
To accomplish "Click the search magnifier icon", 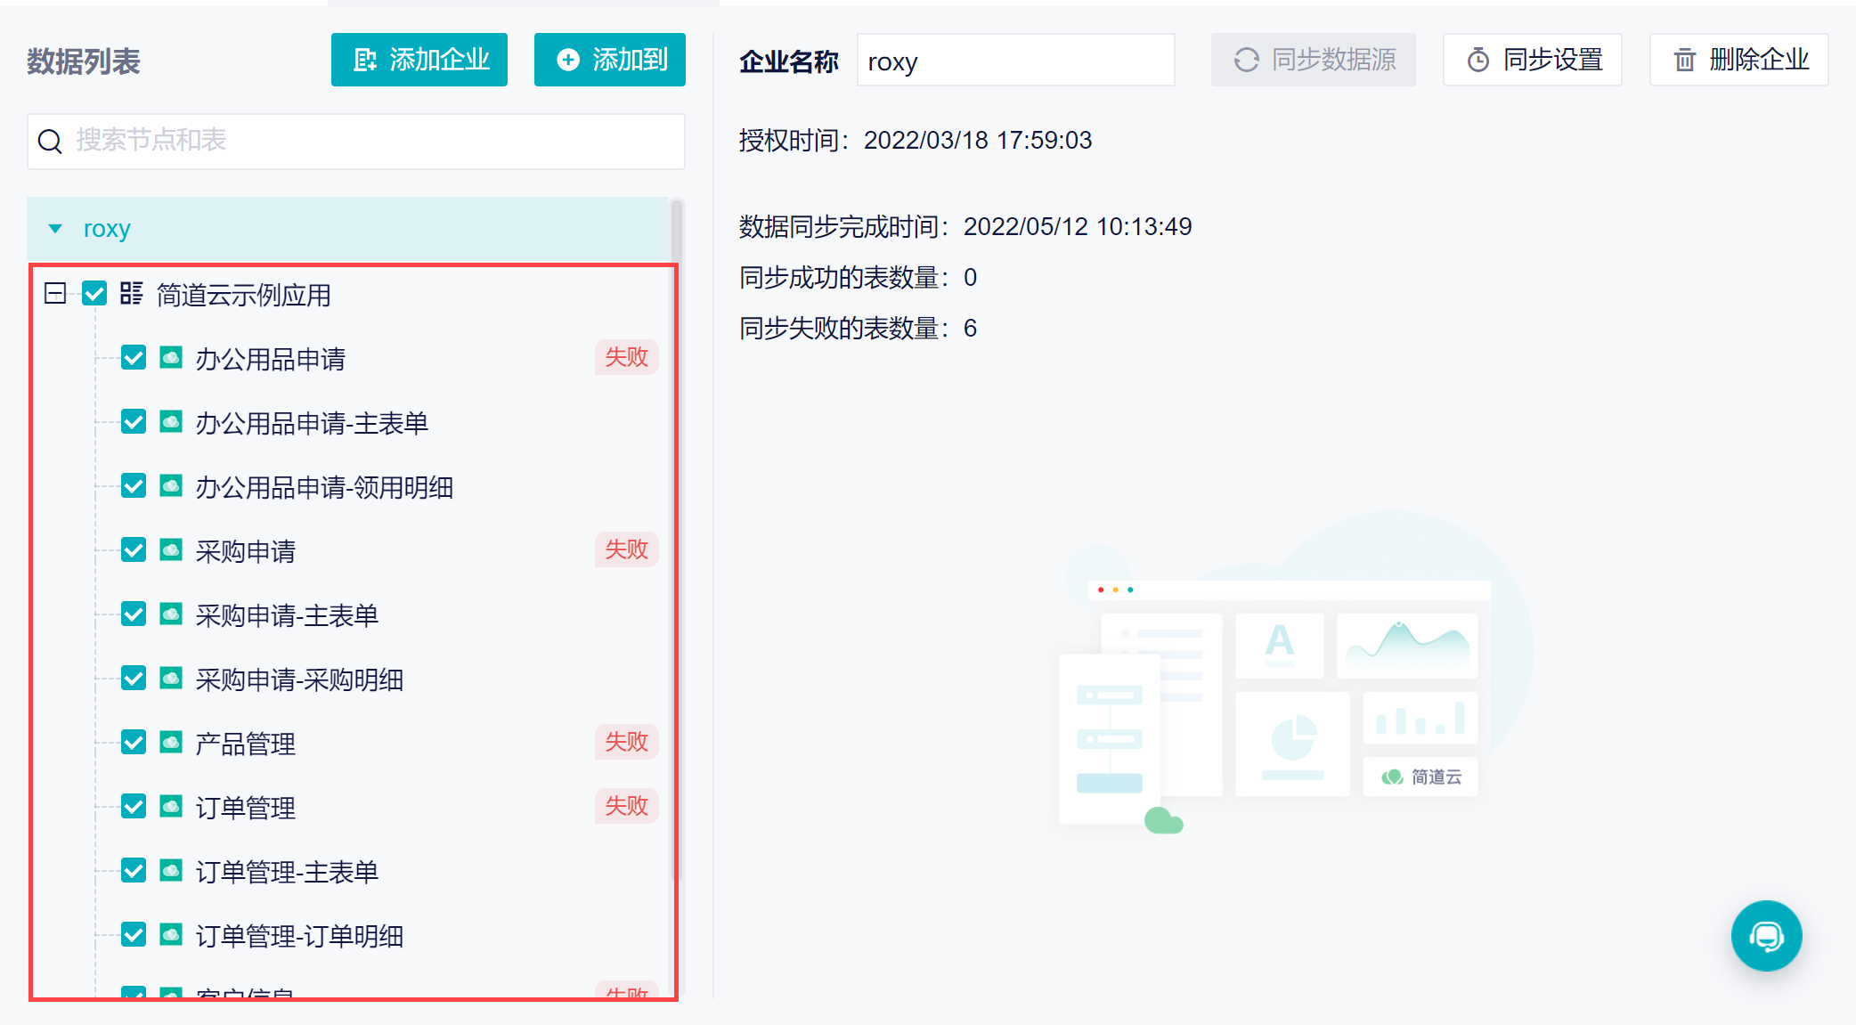I will [50, 141].
